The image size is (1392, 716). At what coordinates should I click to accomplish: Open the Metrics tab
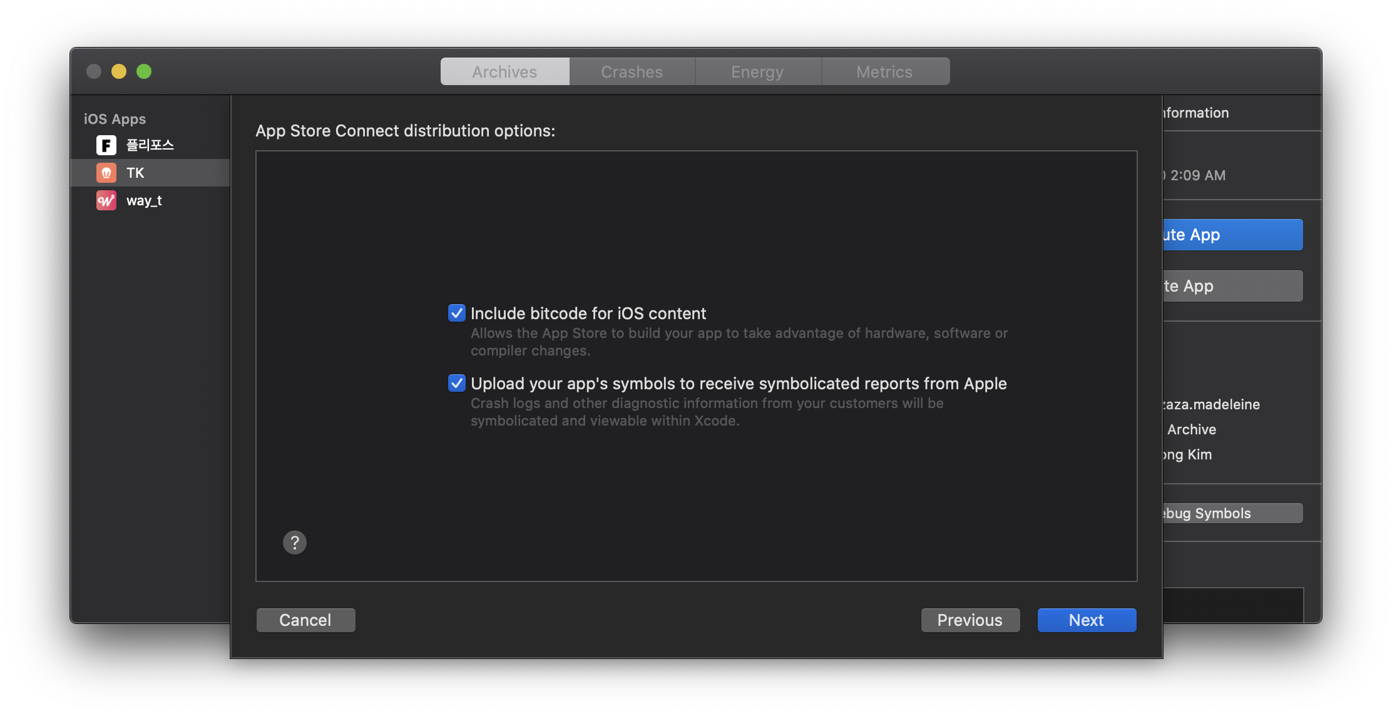pos(884,72)
